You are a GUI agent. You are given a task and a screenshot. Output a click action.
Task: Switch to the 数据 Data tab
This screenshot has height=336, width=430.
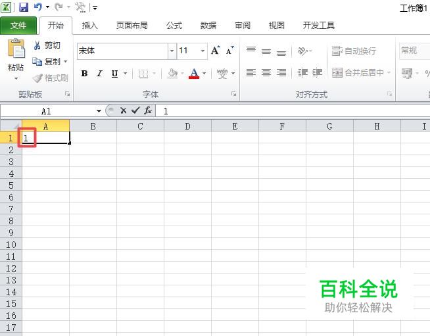coord(208,26)
